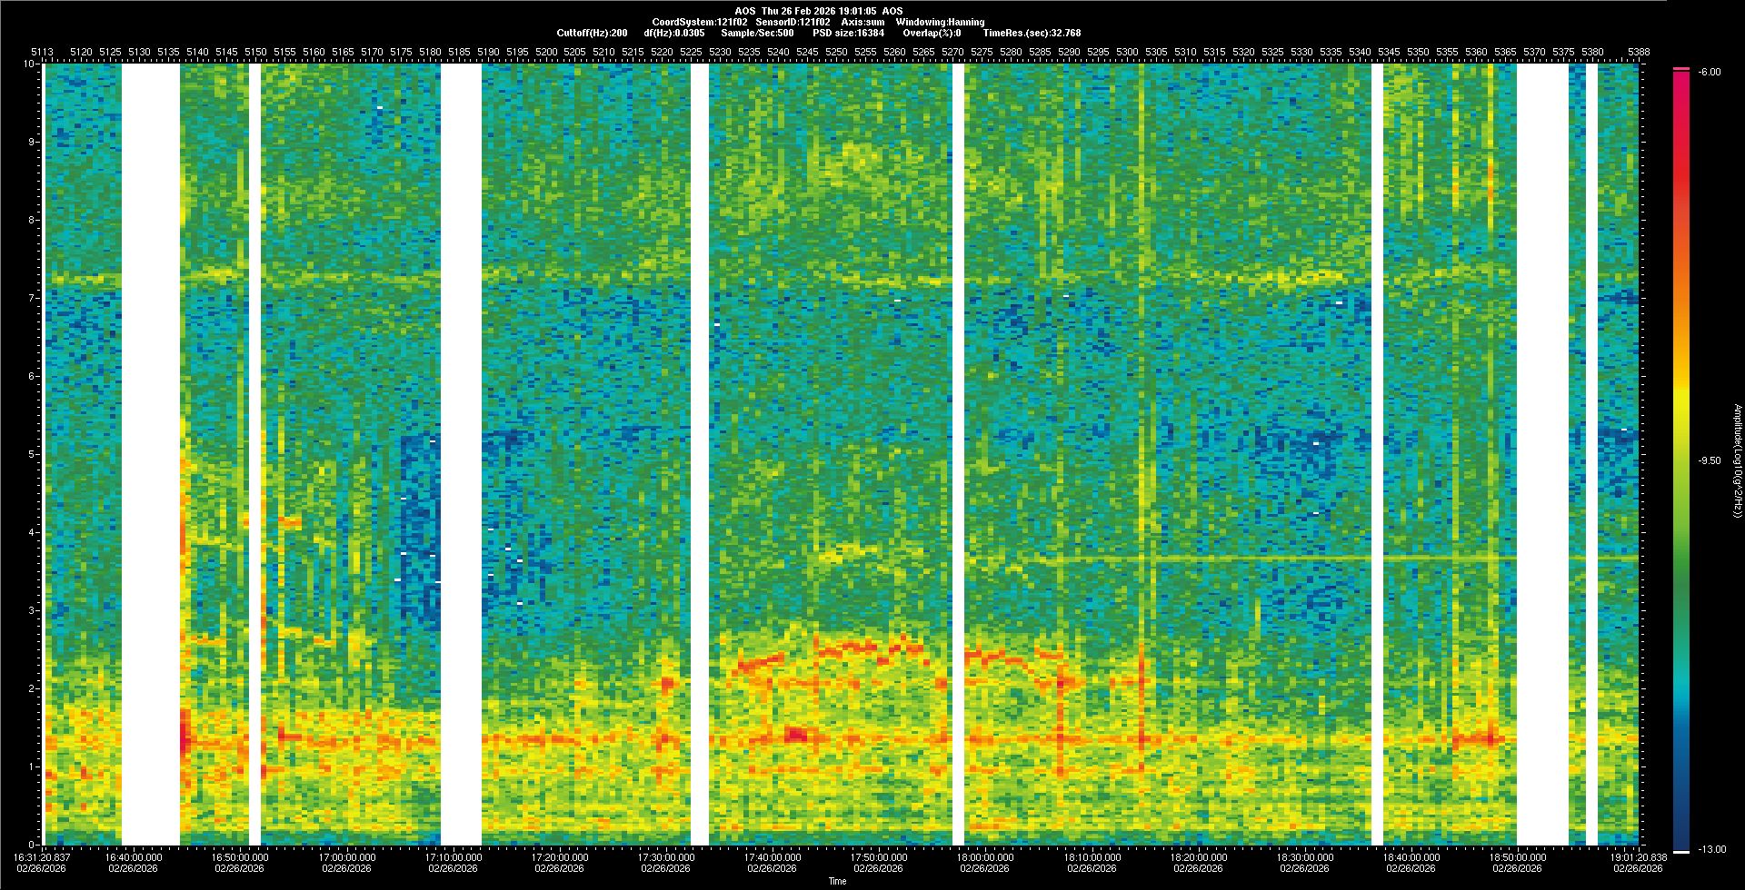Click the Cuttoff(Hz):200 header parameter

[x=592, y=33]
